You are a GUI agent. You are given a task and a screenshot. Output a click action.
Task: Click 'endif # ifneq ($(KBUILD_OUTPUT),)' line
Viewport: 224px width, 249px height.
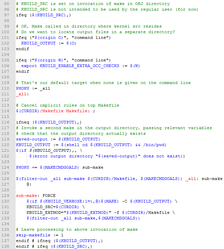(59, 241)
